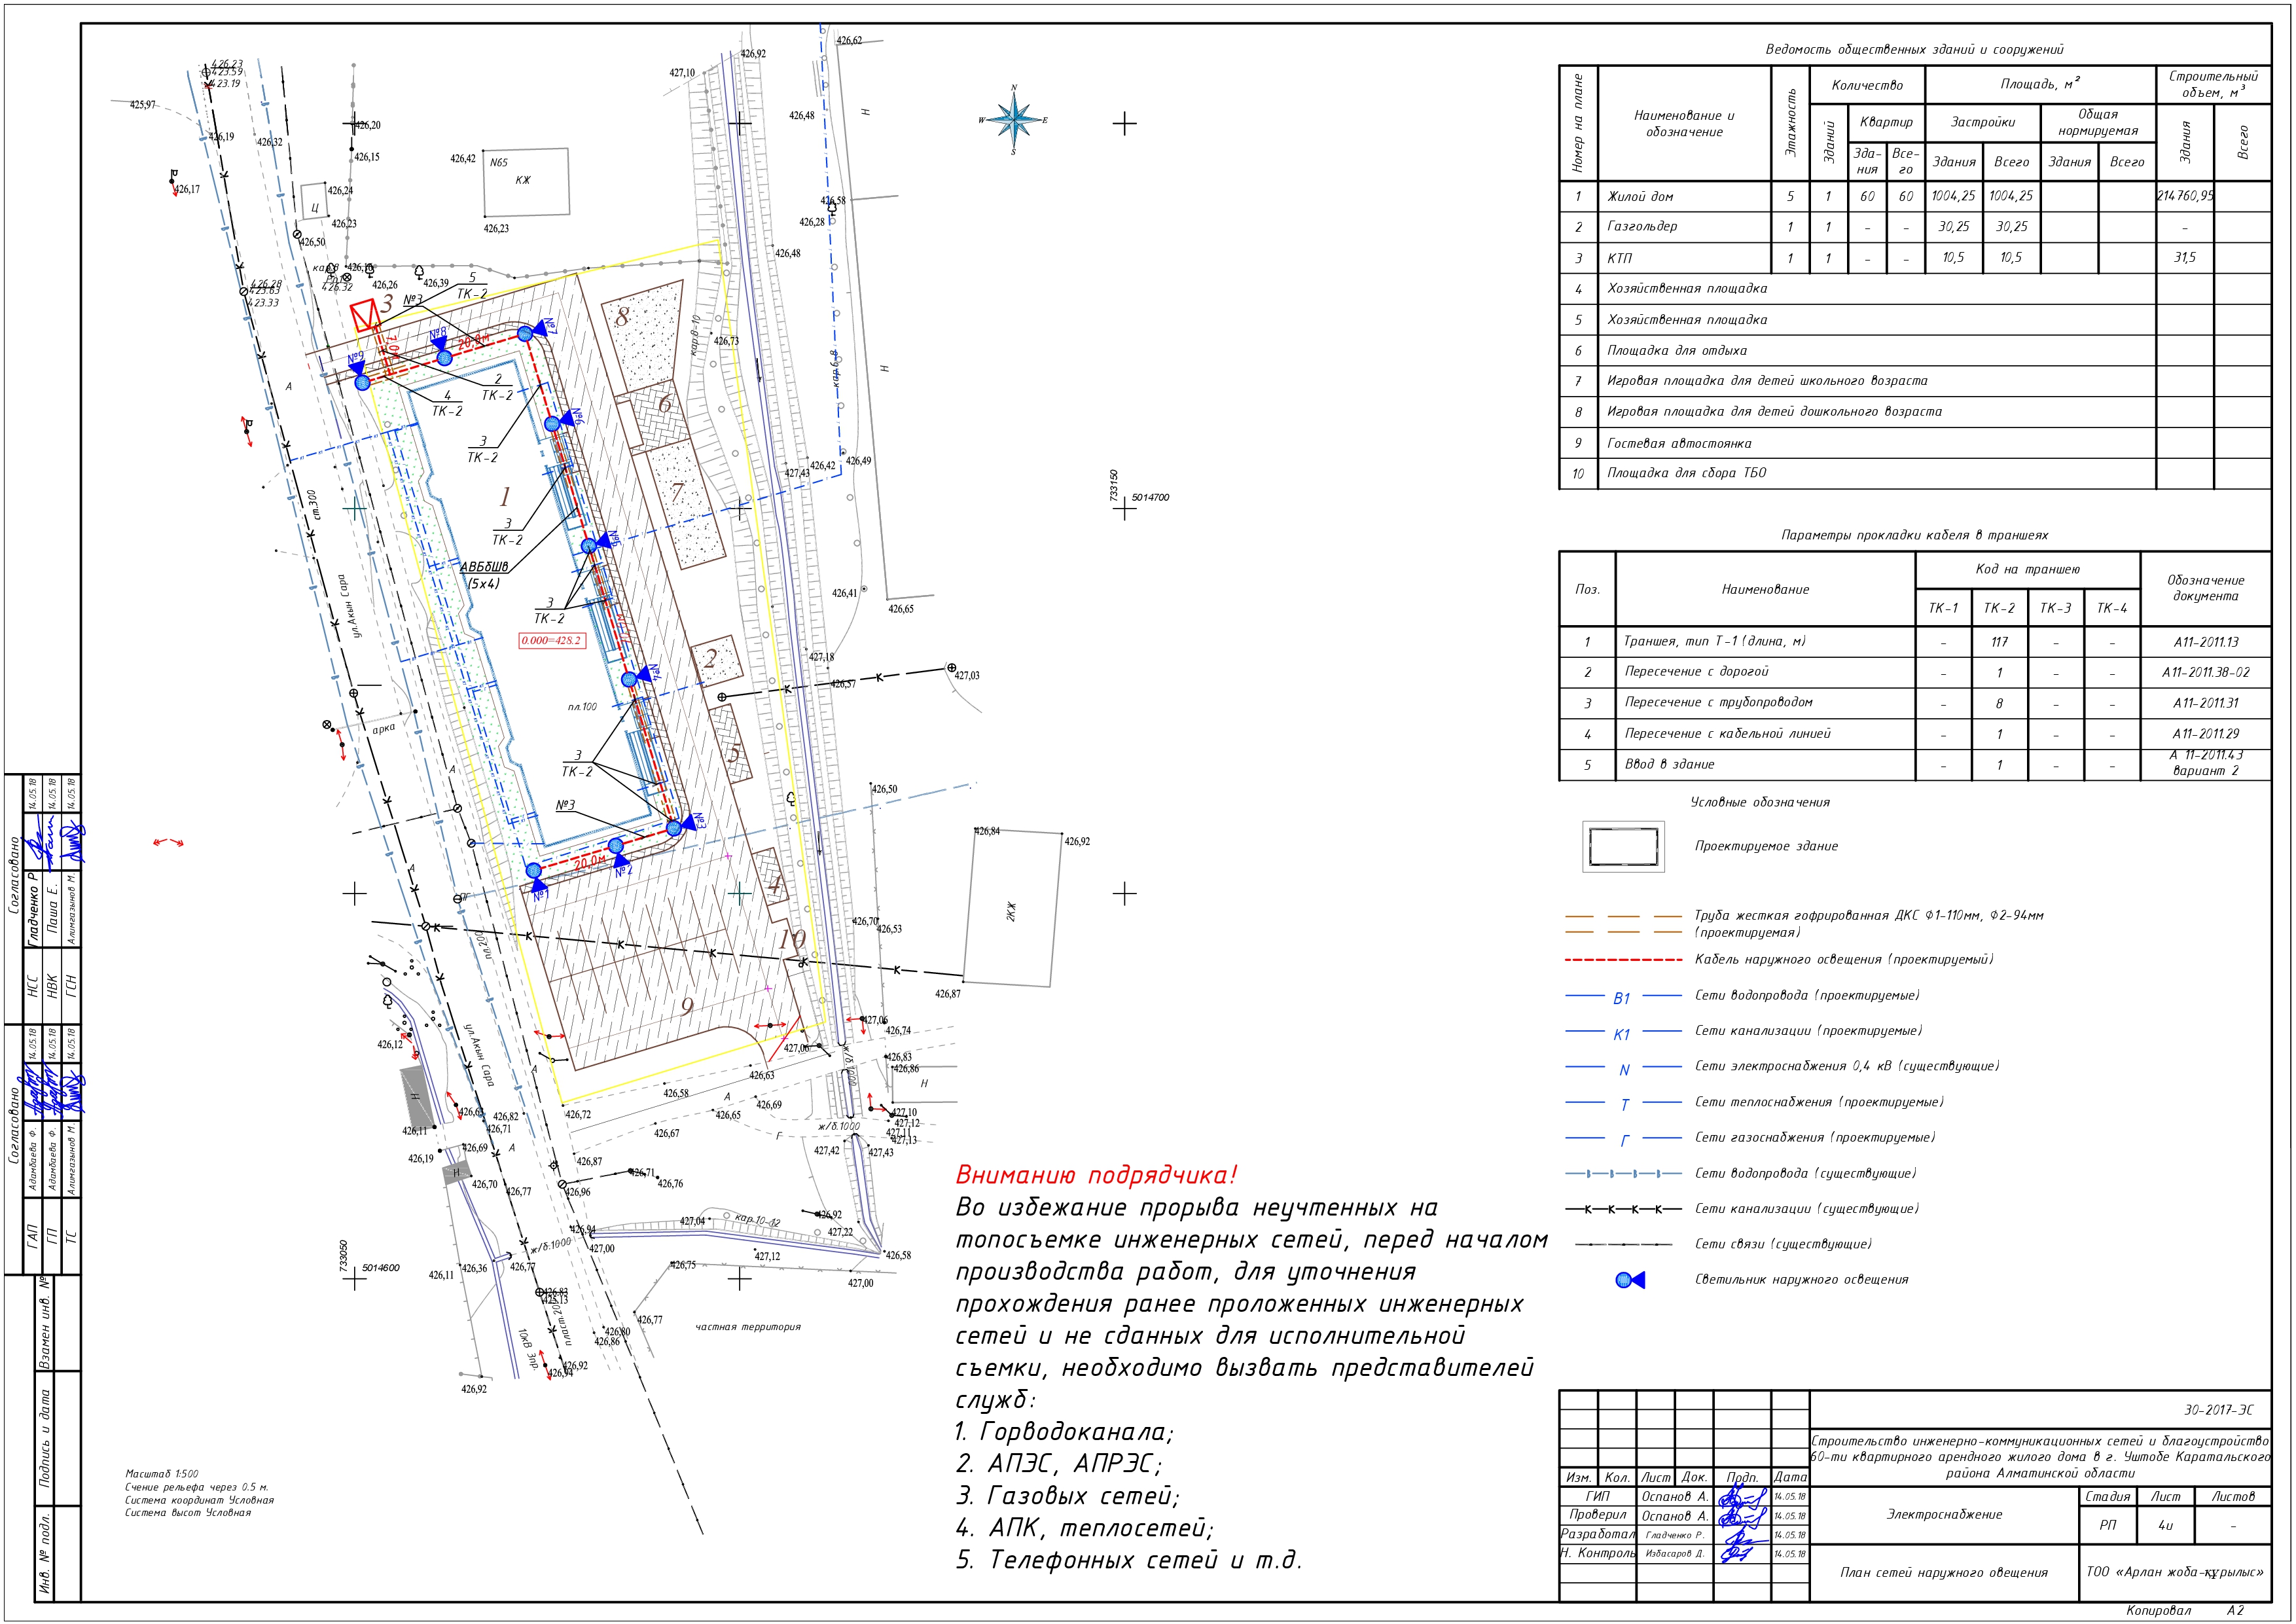Viewport: 2296px width, 1624px height.
Task: Click the red elevation mark '0.000=428.2'
Action: pyautogui.click(x=551, y=640)
